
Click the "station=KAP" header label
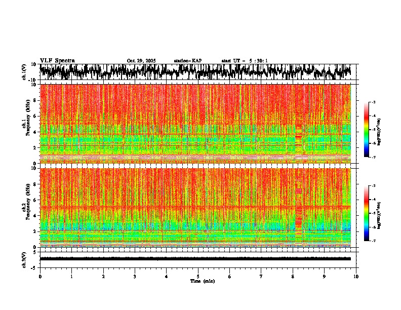pos(188,61)
